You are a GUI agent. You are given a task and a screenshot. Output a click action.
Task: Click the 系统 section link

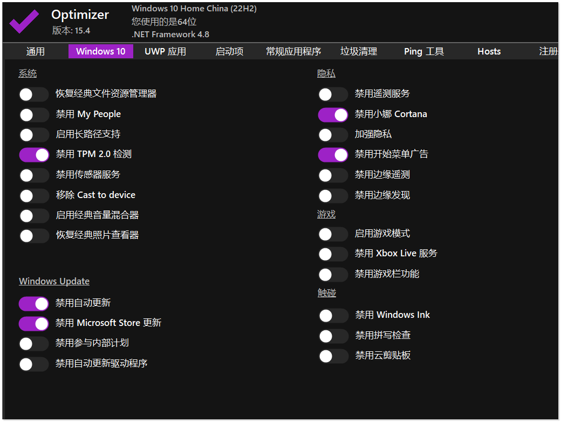point(28,73)
